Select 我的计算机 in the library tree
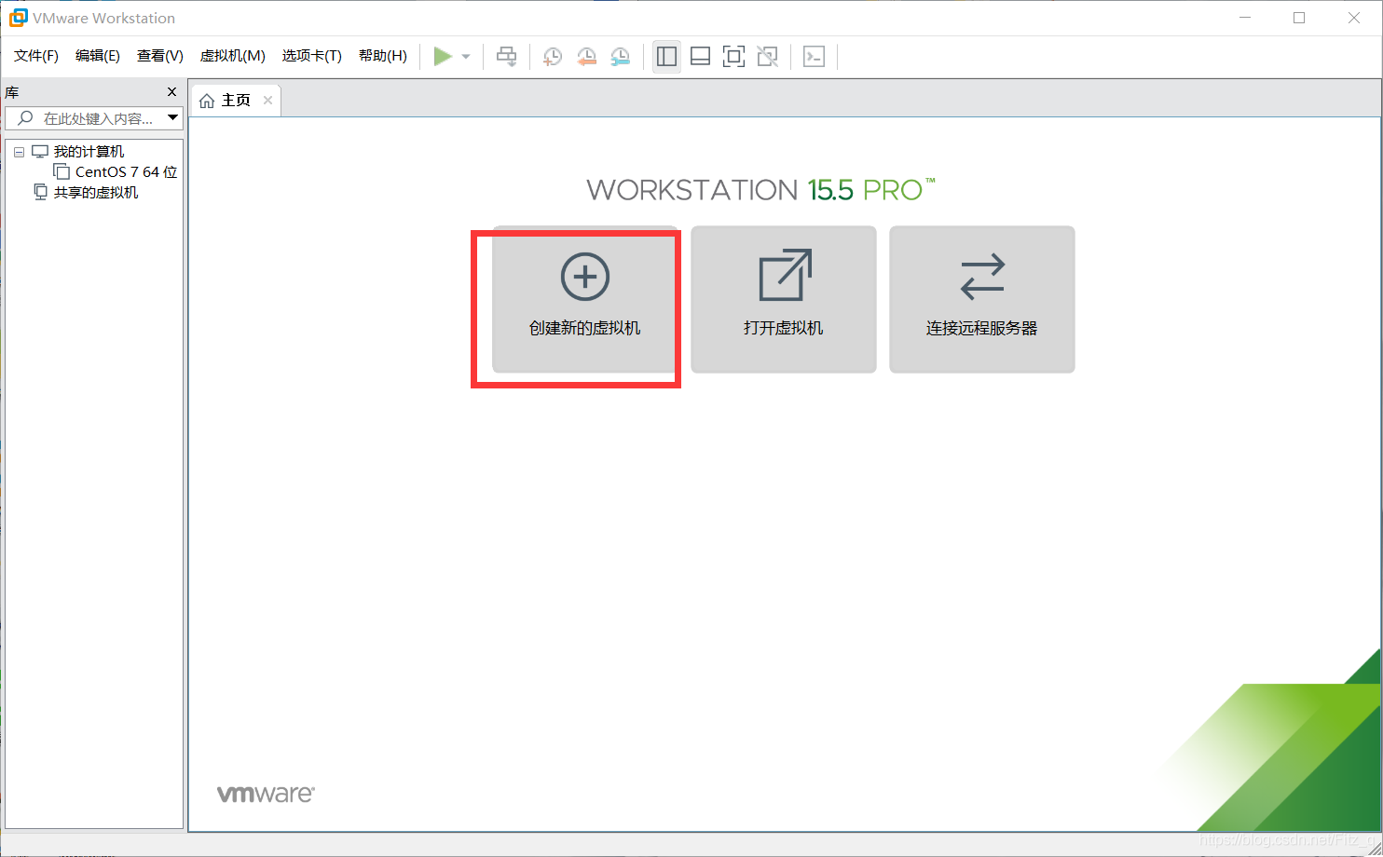Viewport: 1383px width, 857px height. pyautogui.click(x=89, y=152)
